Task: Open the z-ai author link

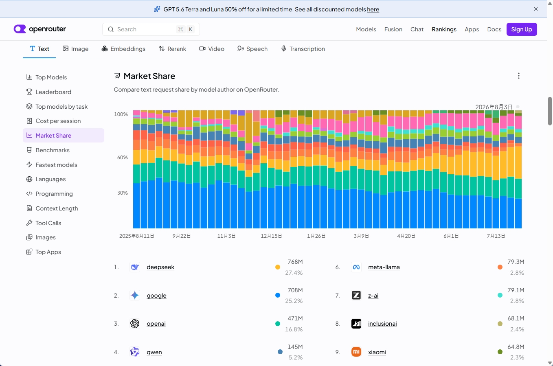Action: coord(373,296)
